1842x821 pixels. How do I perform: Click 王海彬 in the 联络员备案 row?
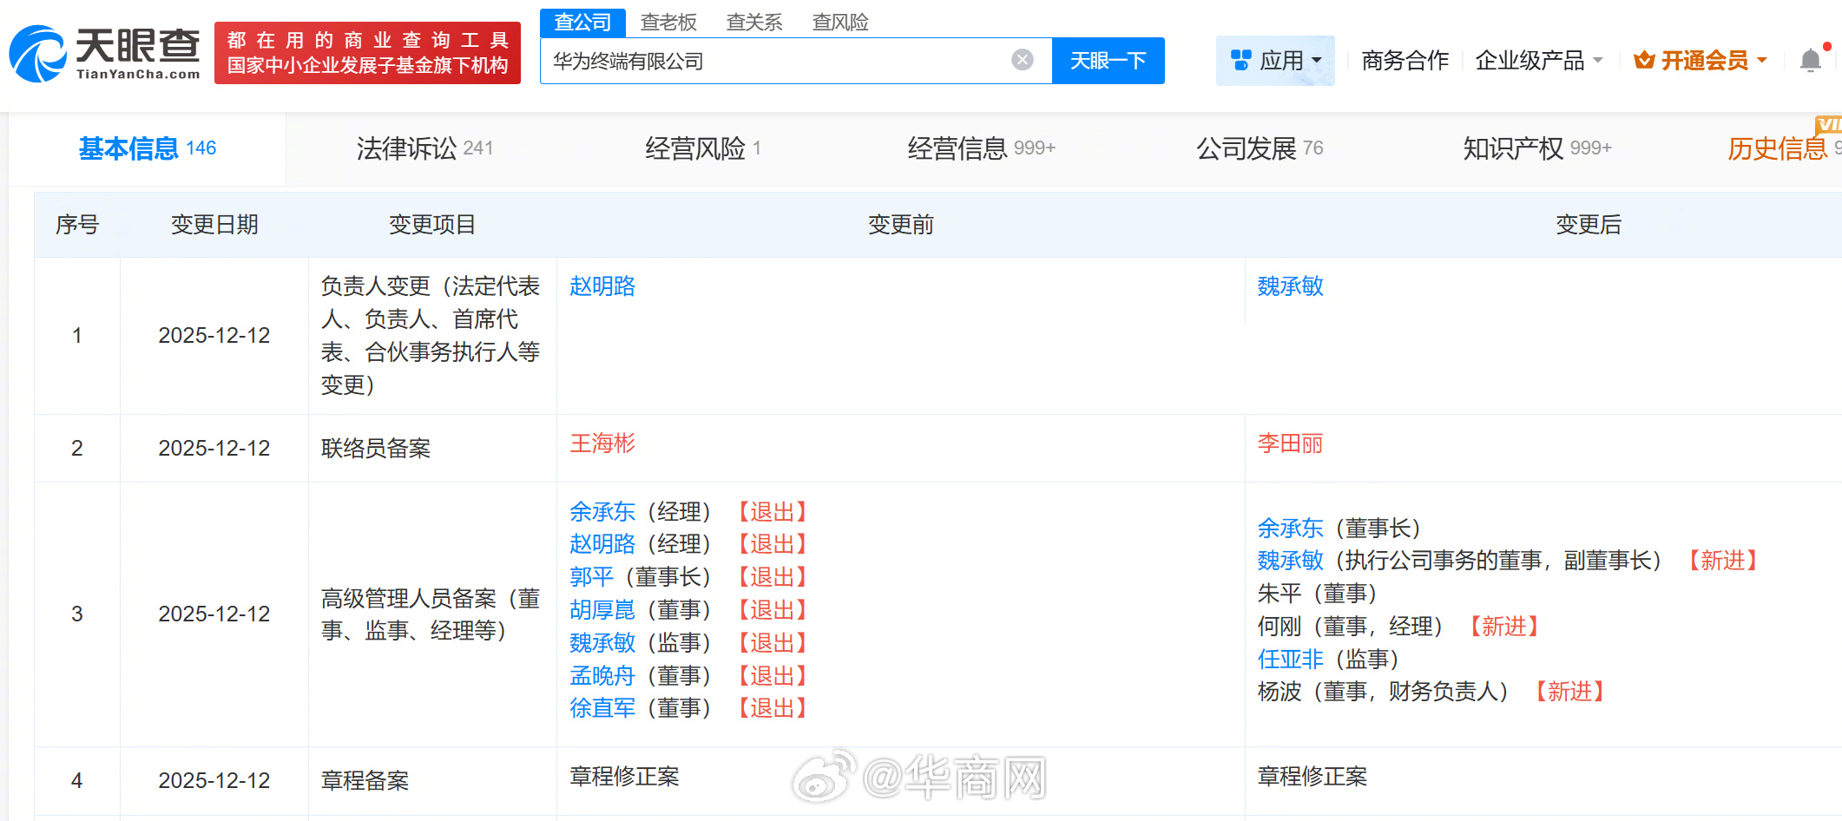point(602,443)
